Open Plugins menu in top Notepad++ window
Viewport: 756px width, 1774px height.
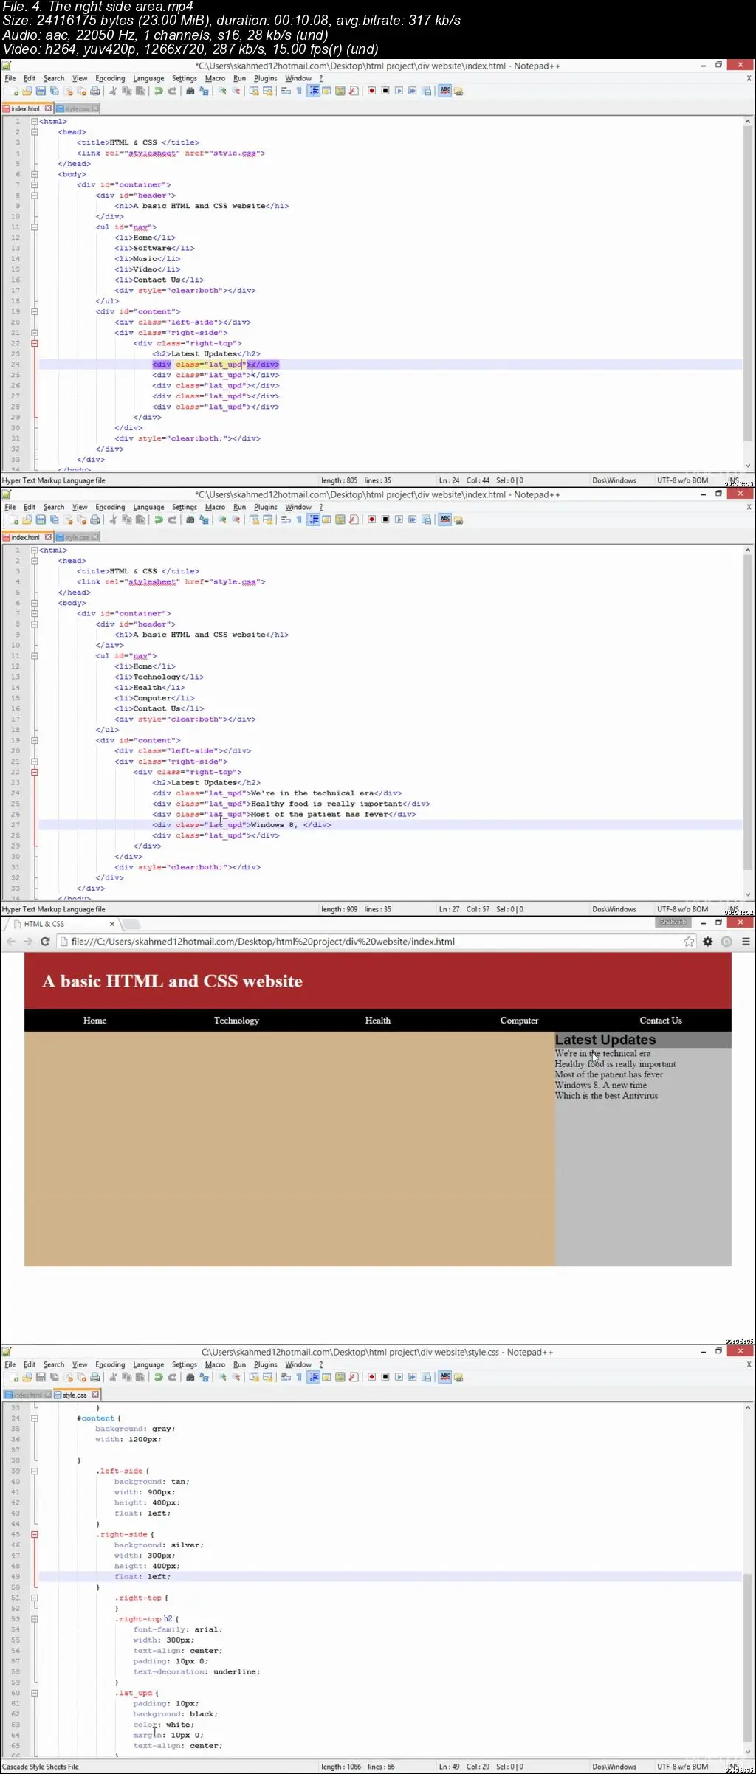[x=265, y=79]
